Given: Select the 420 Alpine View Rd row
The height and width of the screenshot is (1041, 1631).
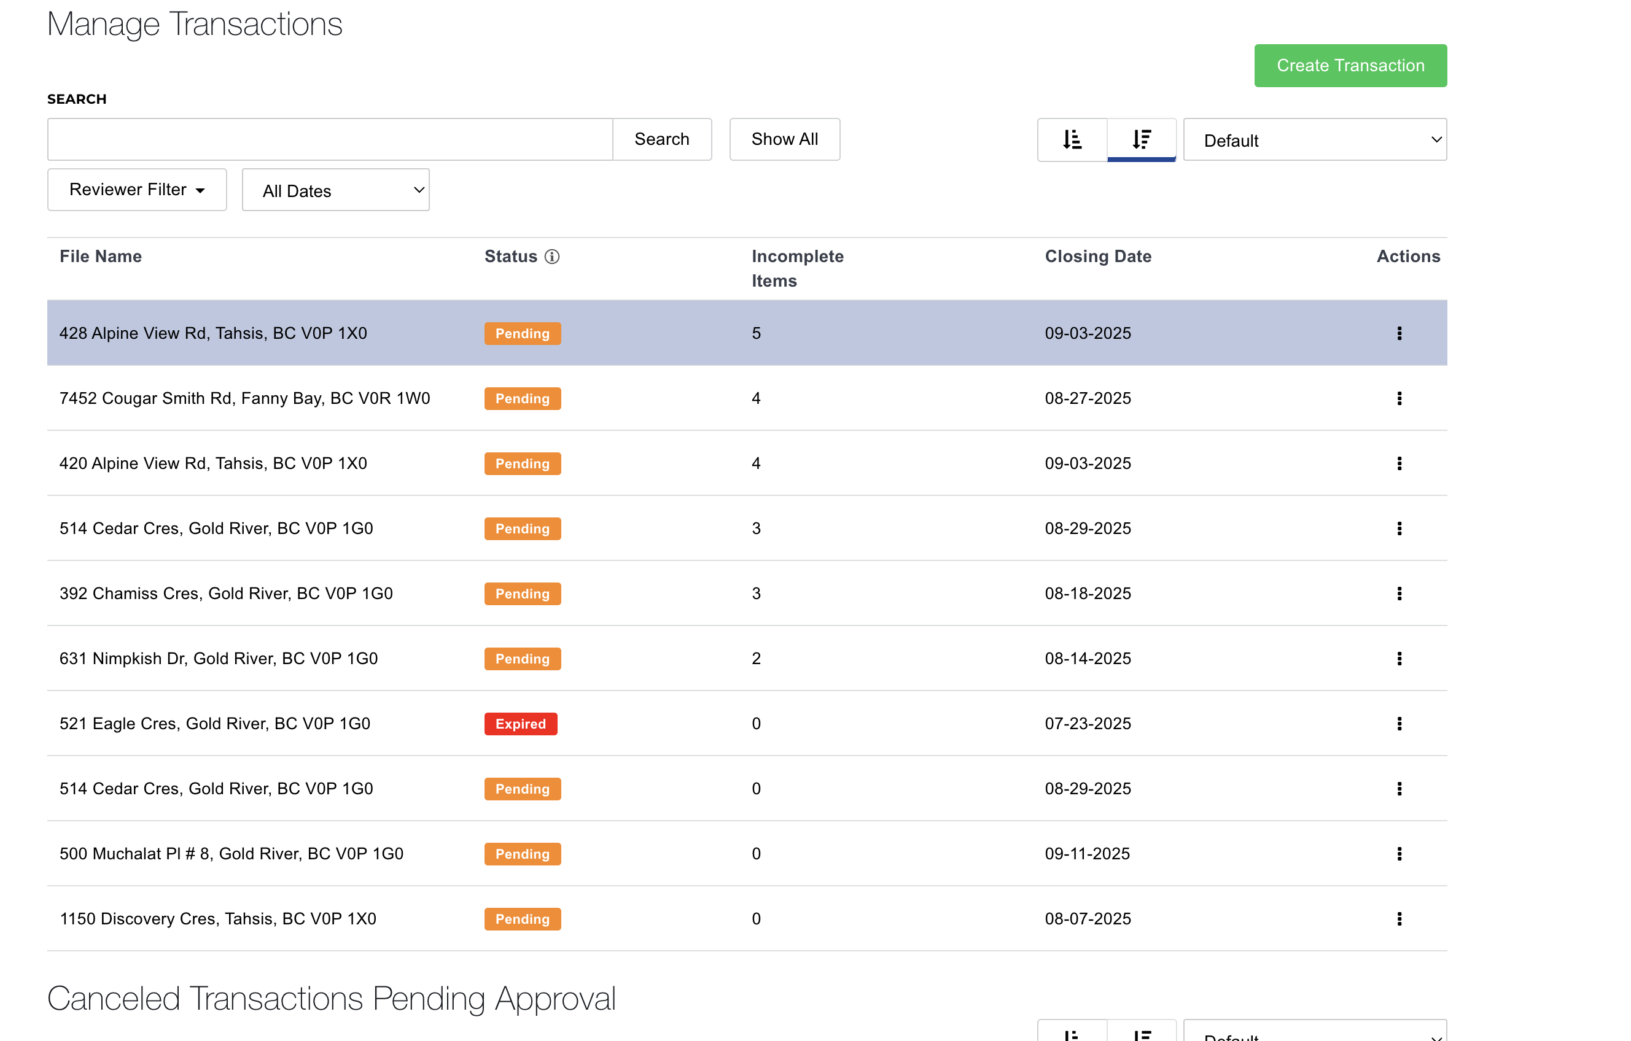Looking at the screenshot, I should 213,463.
